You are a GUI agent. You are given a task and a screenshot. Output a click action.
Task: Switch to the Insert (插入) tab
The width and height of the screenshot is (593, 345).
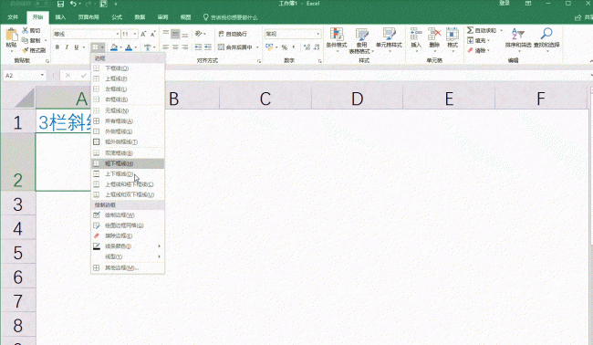pos(60,17)
